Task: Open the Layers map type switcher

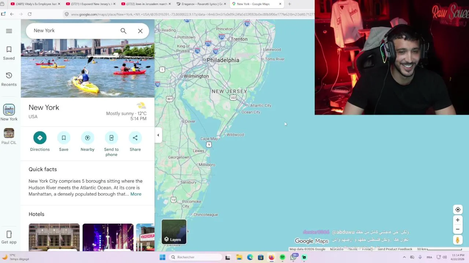Action: click(174, 232)
